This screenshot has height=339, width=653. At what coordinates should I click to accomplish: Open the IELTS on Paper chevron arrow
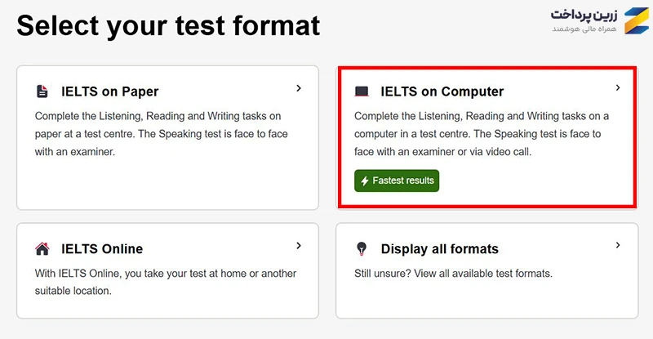point(299,88)
